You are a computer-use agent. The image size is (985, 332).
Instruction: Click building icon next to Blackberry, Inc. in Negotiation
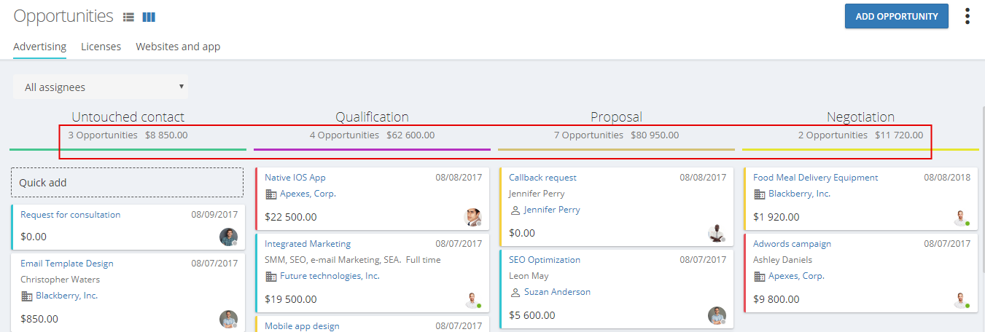(x=760, y=194)
